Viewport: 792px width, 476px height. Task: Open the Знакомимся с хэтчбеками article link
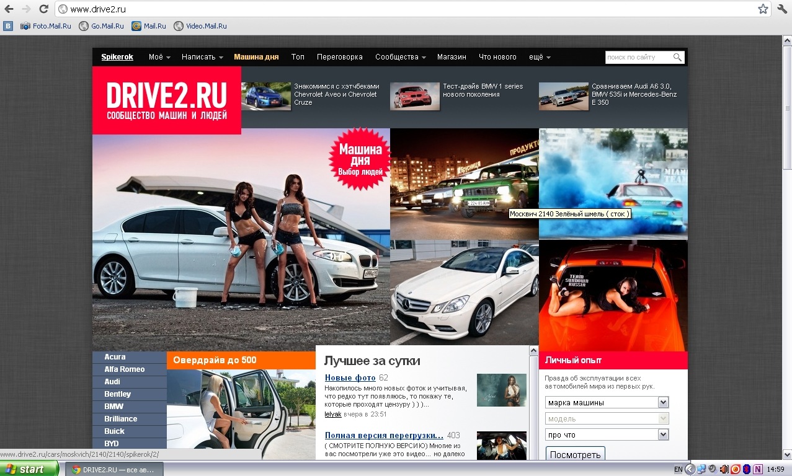point(336,94)
